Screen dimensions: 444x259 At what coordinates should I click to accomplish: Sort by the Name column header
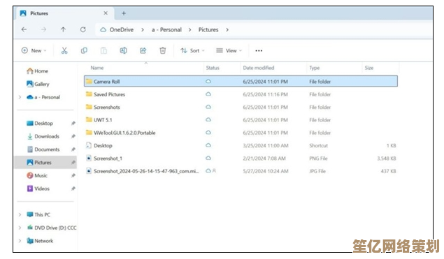(x=97, y=68)
